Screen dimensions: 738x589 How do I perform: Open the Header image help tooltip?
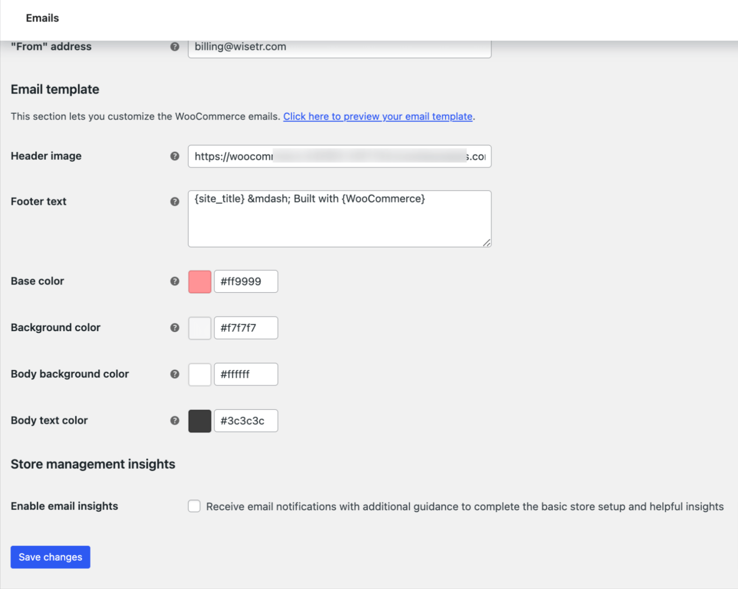tap(174, 156)
